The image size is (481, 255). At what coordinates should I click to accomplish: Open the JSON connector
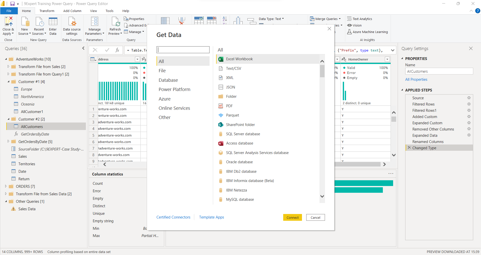tap(230, 87)
